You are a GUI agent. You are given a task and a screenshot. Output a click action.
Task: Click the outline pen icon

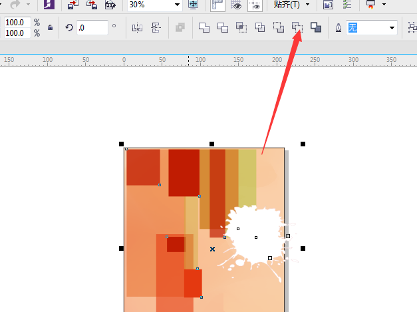(339, 27)
